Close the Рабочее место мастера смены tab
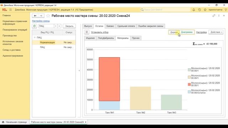Image resolution: width=228 pixels, height=128 pixels. point(85,122)
